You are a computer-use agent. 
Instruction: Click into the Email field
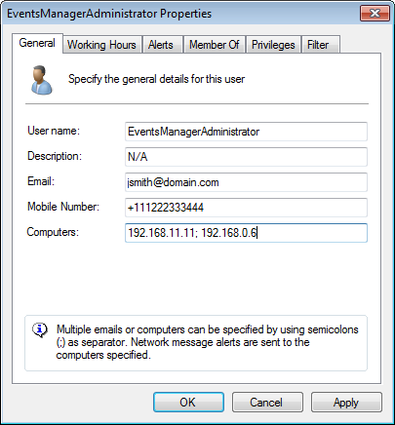click(x=246, y=182)
